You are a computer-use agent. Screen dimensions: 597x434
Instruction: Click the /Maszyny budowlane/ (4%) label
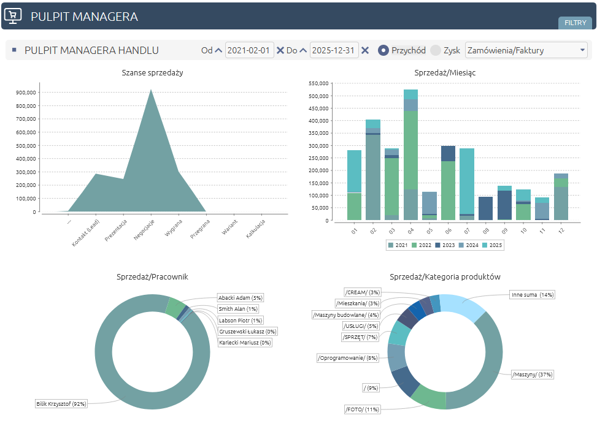pyautogui.click(x=346, y=314)
